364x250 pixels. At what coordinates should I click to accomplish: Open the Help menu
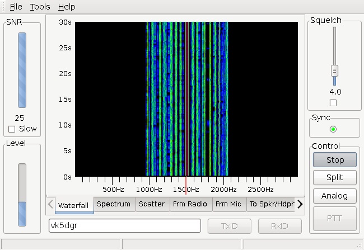[x=67, y=7]
